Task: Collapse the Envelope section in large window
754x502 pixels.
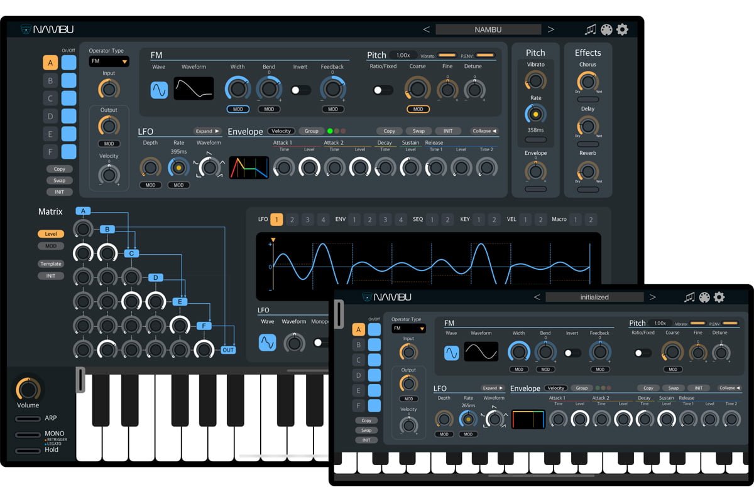Action: (x=484, y=131)
